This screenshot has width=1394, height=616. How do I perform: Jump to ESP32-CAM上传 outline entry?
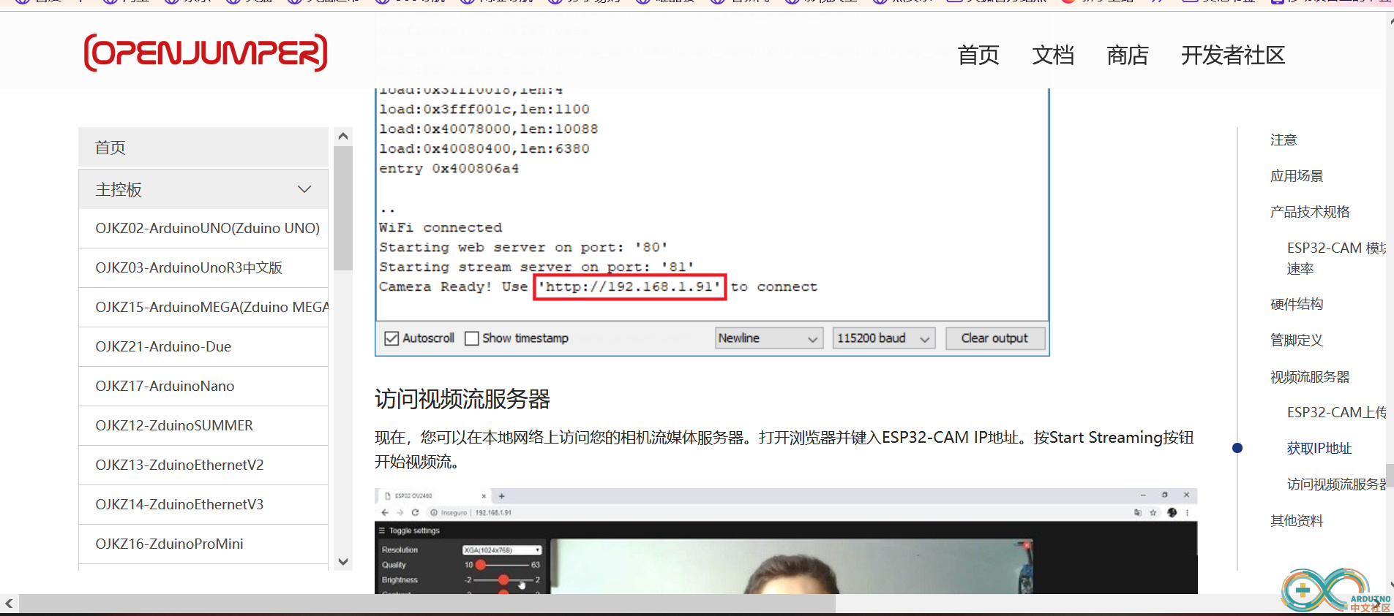[1336, 412]
